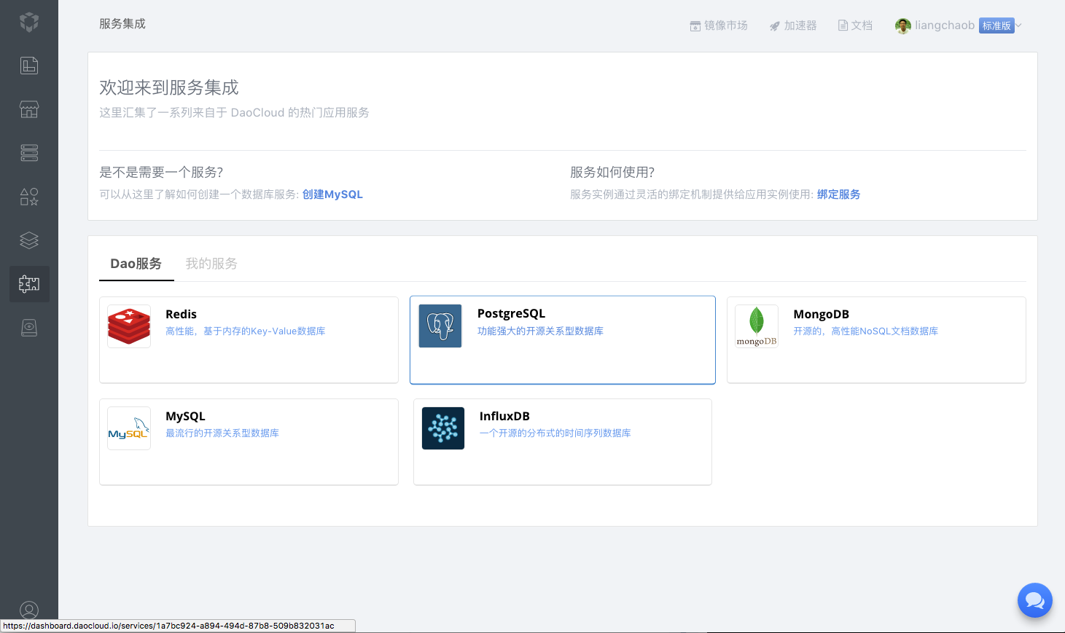This screenshot has height=633, width=1065.
Task: Select the service integration puzzle icon
Action: 29,284
